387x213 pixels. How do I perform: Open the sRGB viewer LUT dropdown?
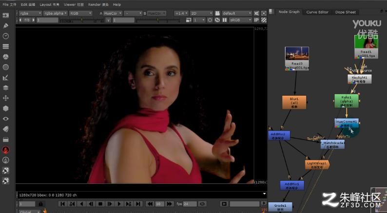(x=240, y=20)
